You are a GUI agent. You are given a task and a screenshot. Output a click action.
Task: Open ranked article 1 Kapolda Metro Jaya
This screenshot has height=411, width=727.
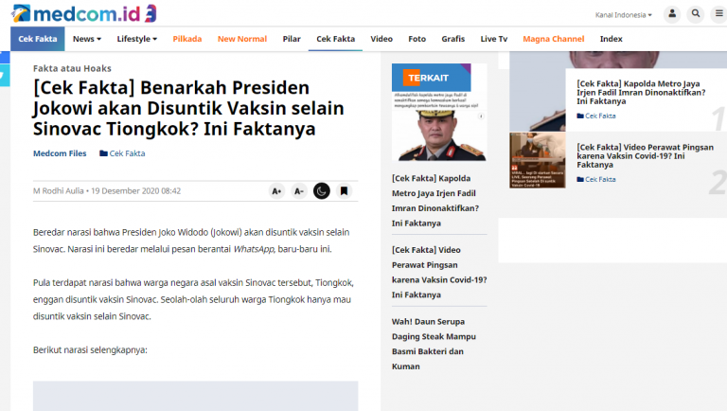pyautogui.click(x=641, y=92)
